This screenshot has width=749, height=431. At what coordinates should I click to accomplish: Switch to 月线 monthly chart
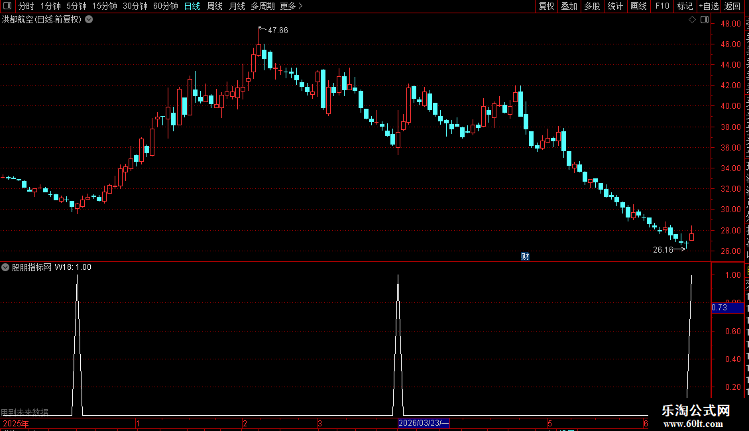237,6
